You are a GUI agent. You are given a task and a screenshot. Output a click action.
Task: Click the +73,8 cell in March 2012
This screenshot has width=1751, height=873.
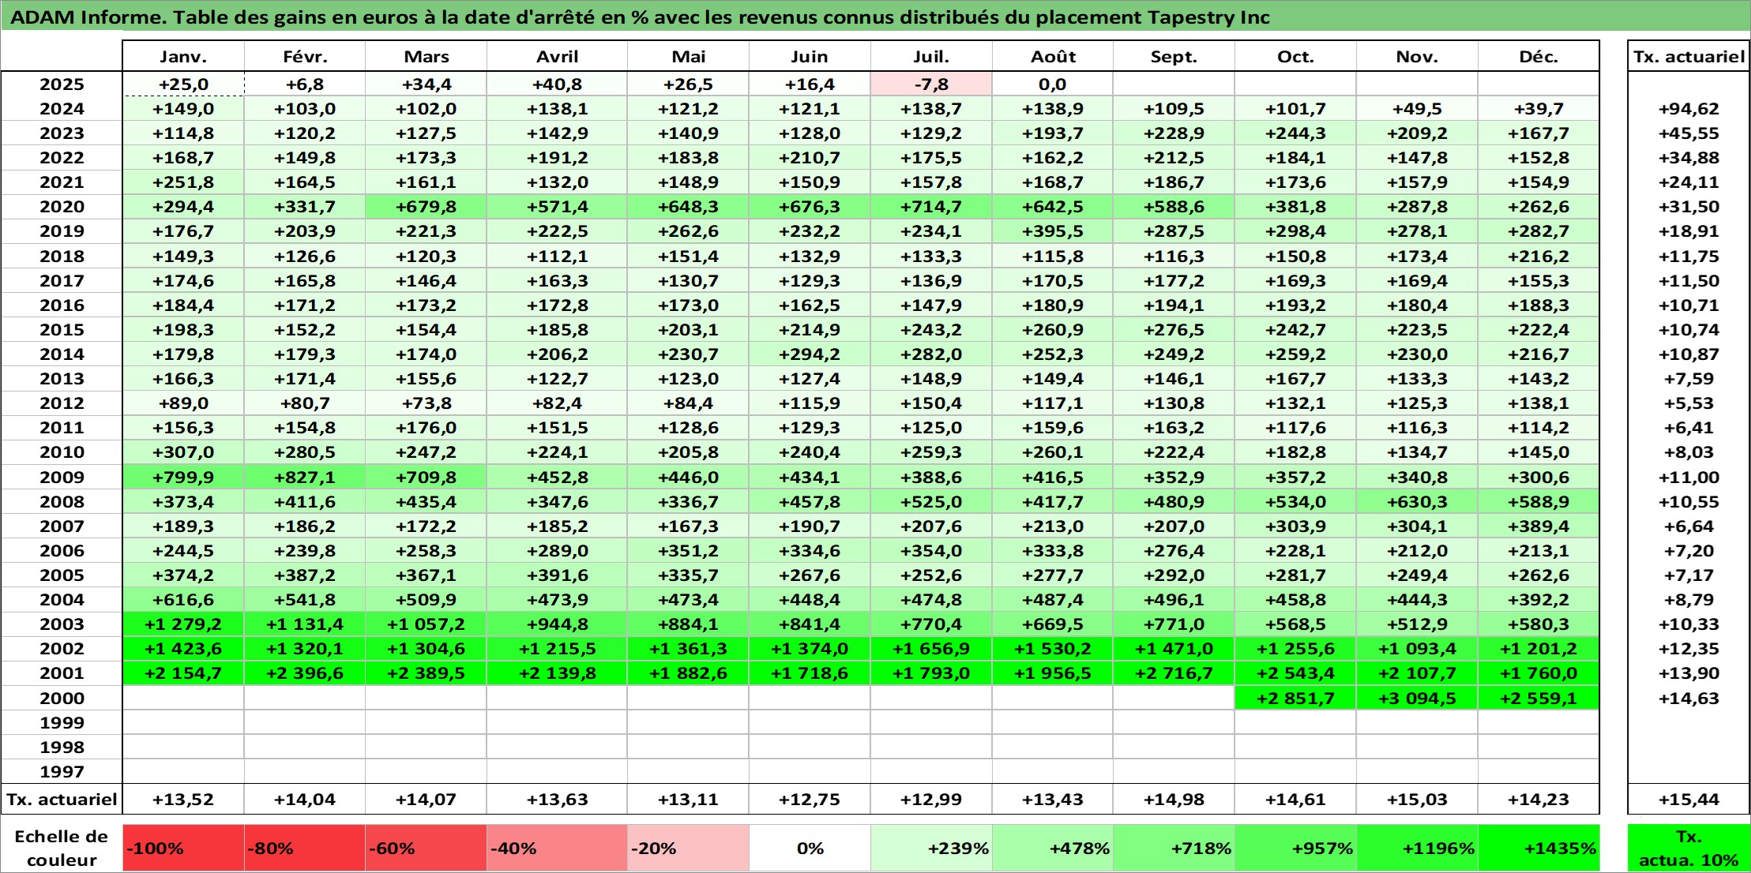426,403
